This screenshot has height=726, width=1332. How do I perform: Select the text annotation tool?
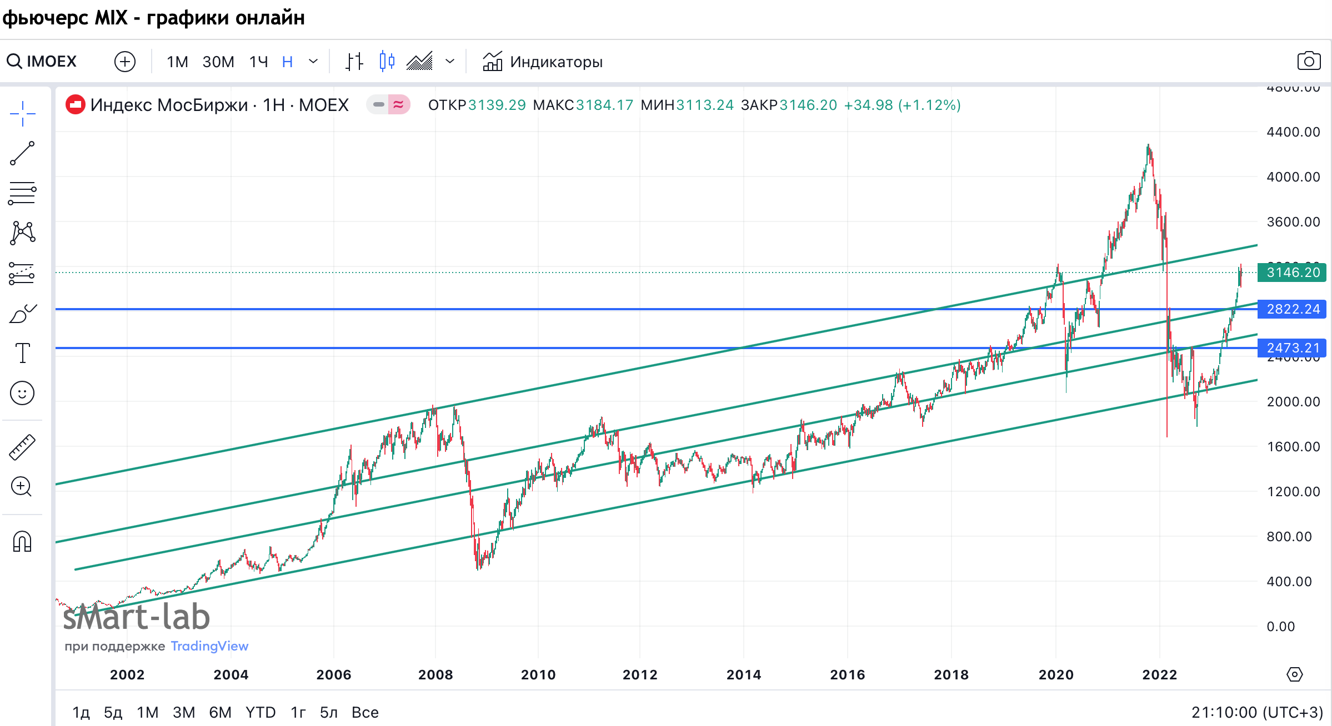click(x=22, y=353)
